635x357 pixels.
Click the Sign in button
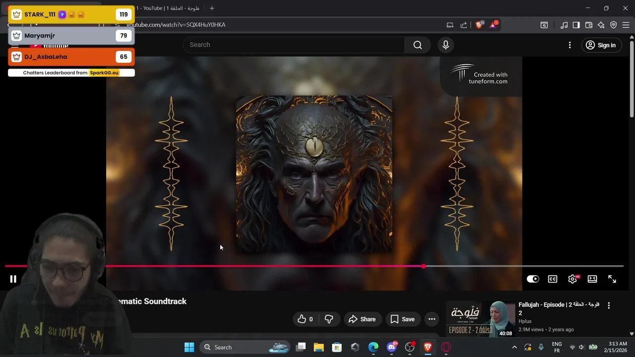[x=601, y=45]
